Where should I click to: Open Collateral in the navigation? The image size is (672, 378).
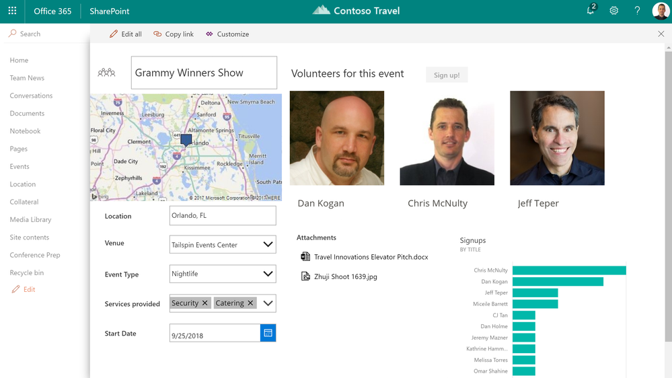pyautogui.click(x=24, y=202)
